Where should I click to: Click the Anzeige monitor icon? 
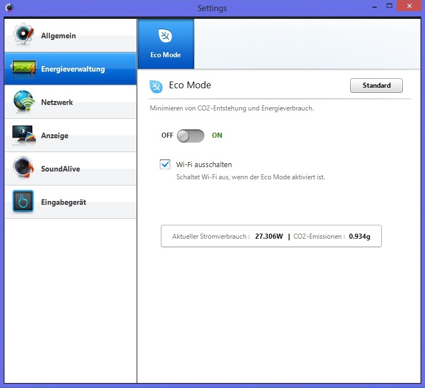pyautogui.click(x=24, y=134)
